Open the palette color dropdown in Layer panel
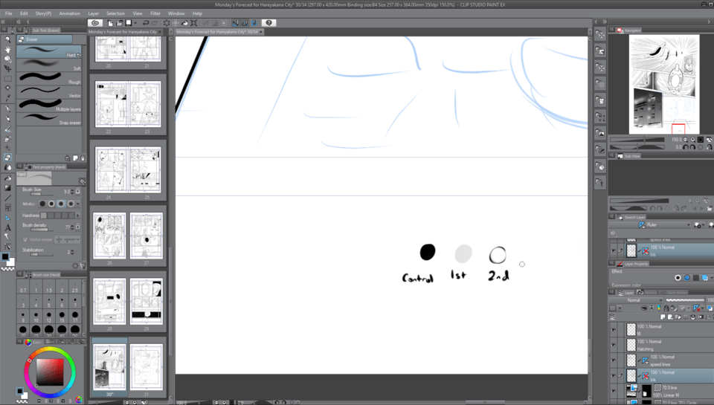This screenshot has width=714, height=405. (620, 308)
